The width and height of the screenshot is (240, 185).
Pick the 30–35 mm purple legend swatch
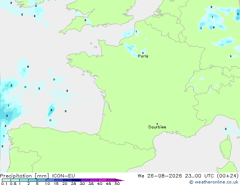(x=85, y=180)
